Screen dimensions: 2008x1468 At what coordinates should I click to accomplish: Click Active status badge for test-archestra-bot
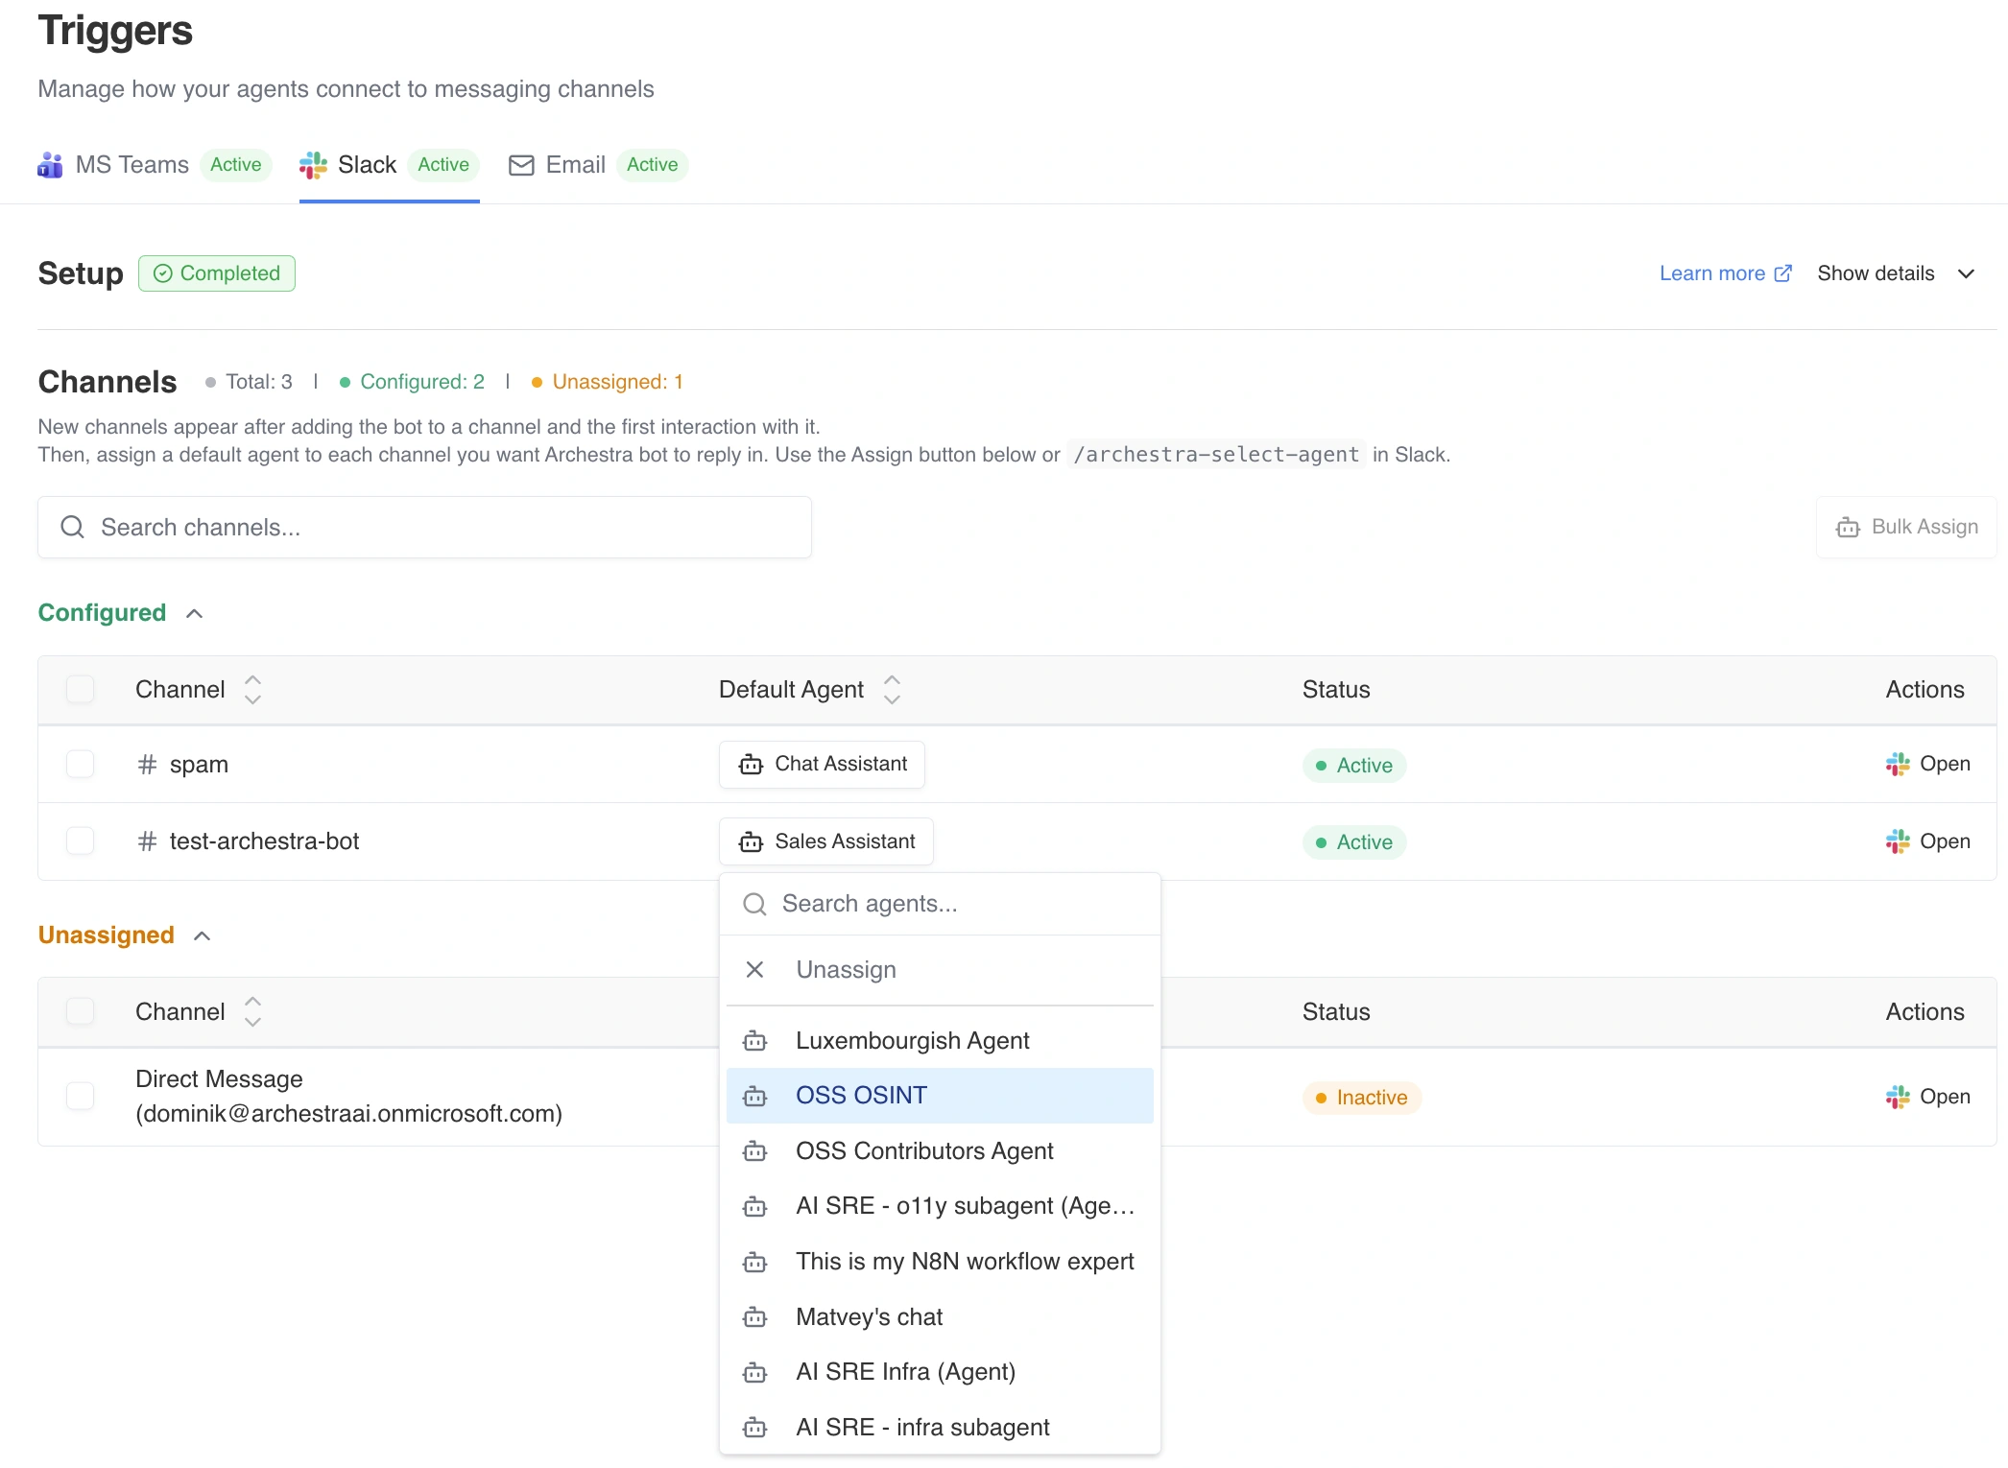pyautogui.click(x=1353, y=842)
